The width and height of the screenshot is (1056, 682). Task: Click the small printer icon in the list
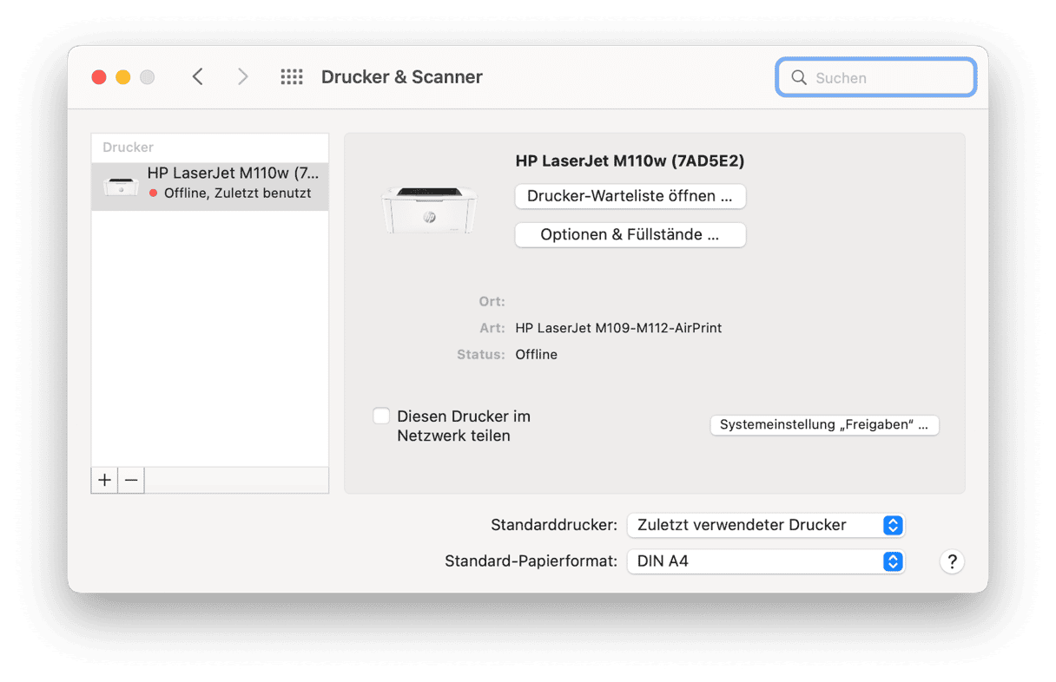pyautogui.click(x=121, y=186)
